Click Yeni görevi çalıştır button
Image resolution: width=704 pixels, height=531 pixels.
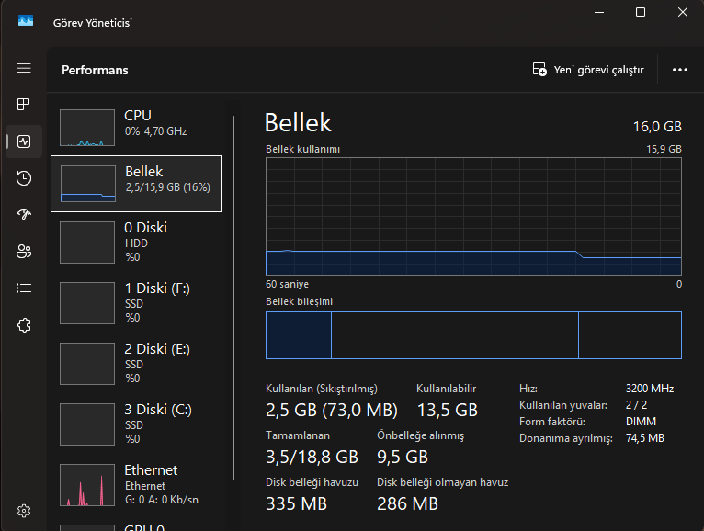point(588,70)
